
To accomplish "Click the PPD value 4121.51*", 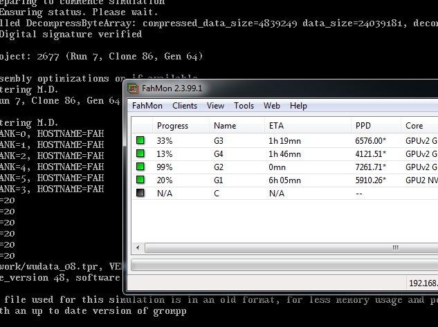I will tap(370, 154).
